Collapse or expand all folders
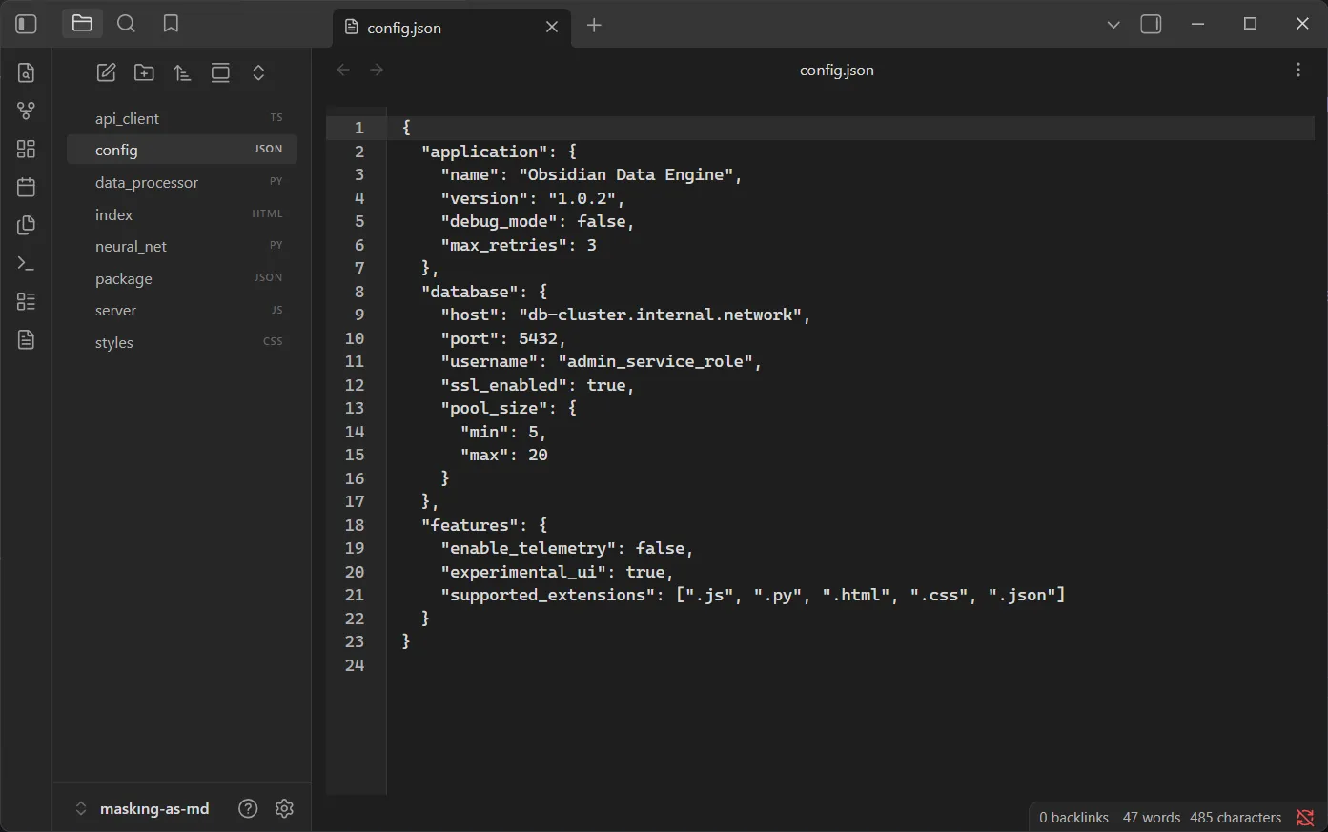 258,72
